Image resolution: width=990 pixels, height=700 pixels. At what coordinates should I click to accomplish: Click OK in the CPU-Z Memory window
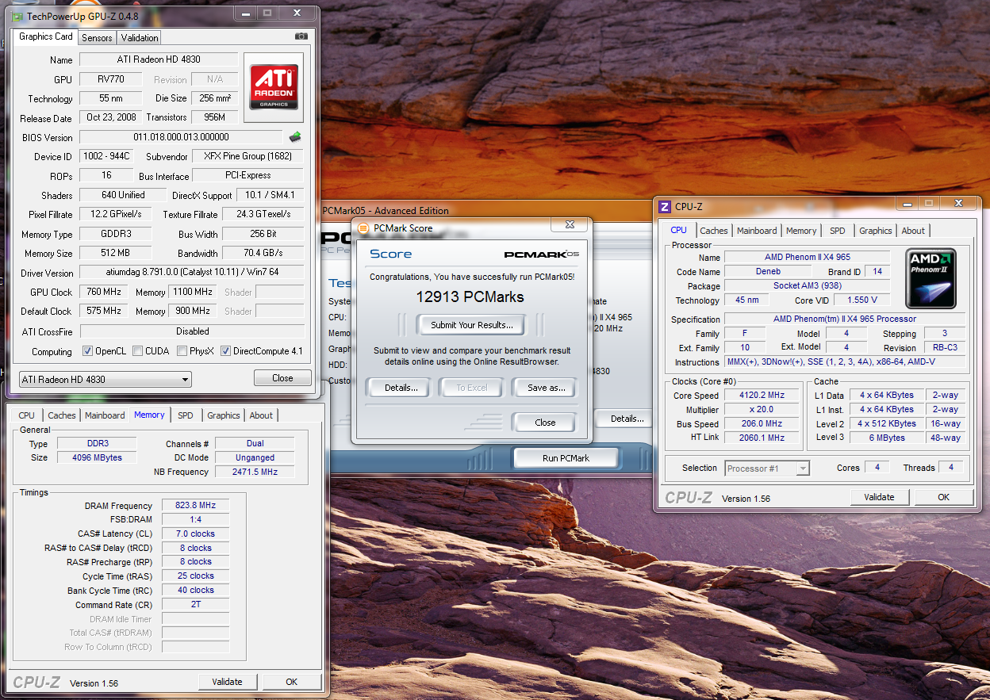click(291, 682)
